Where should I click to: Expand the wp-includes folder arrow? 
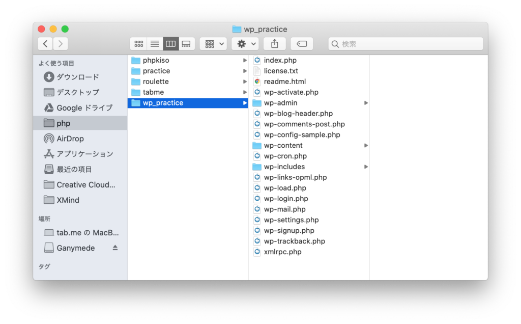click(x=366, y=167)
